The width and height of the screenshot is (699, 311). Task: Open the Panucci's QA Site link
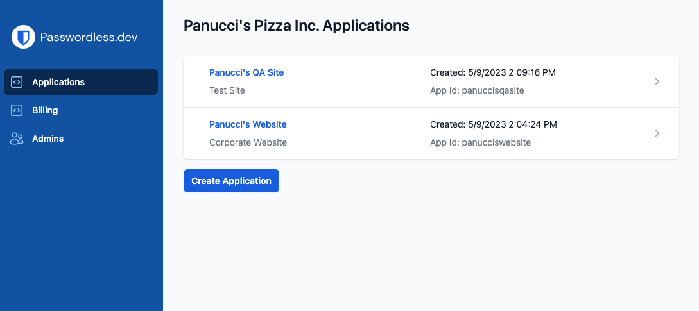coord(246,72)
